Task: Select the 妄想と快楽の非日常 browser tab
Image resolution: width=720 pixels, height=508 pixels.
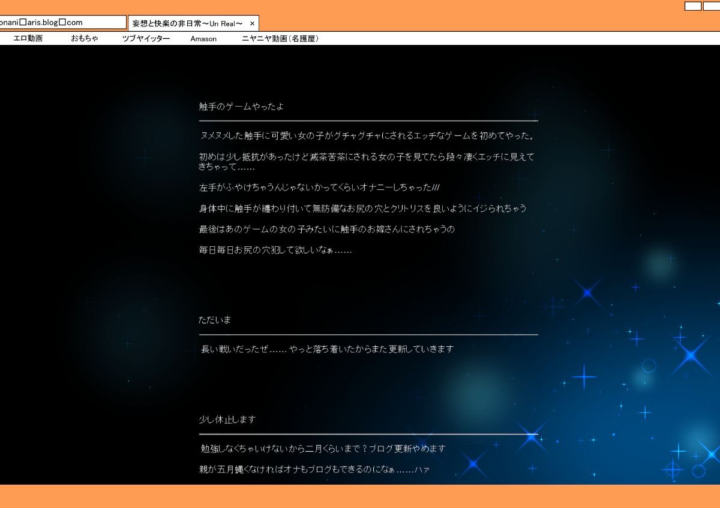Action: click(193, 23)
